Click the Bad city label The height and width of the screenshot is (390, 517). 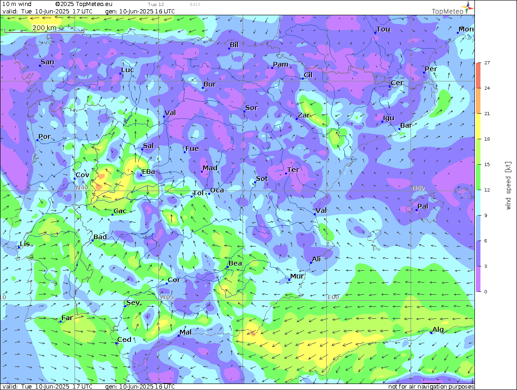point(100,237)
